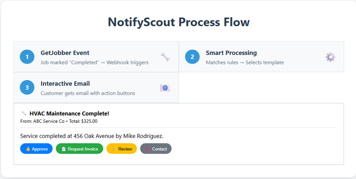Select the step 1 number circle
Viewport: 356px width, 179px height.
pos(27,57)
